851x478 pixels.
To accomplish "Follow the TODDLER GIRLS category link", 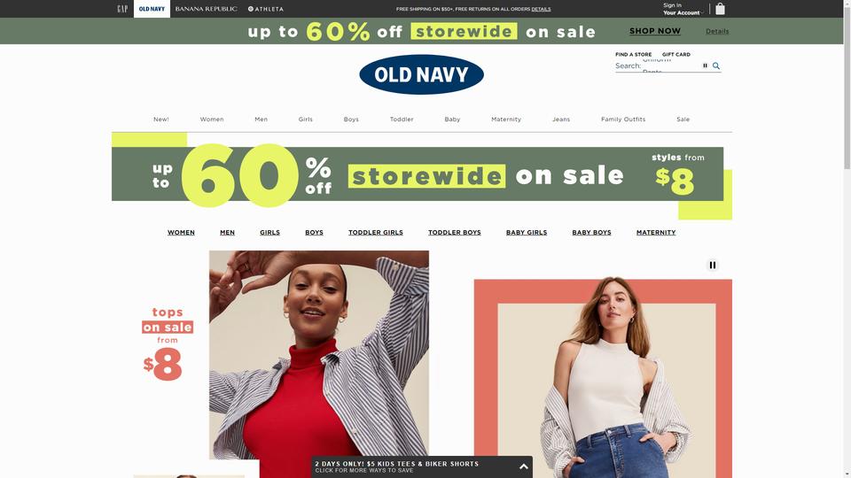I will click(376, 233).
